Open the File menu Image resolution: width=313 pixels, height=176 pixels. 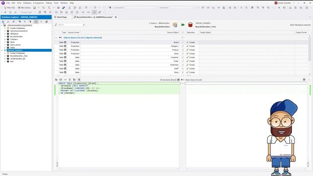pyautogui.click(x=8, y=3)
